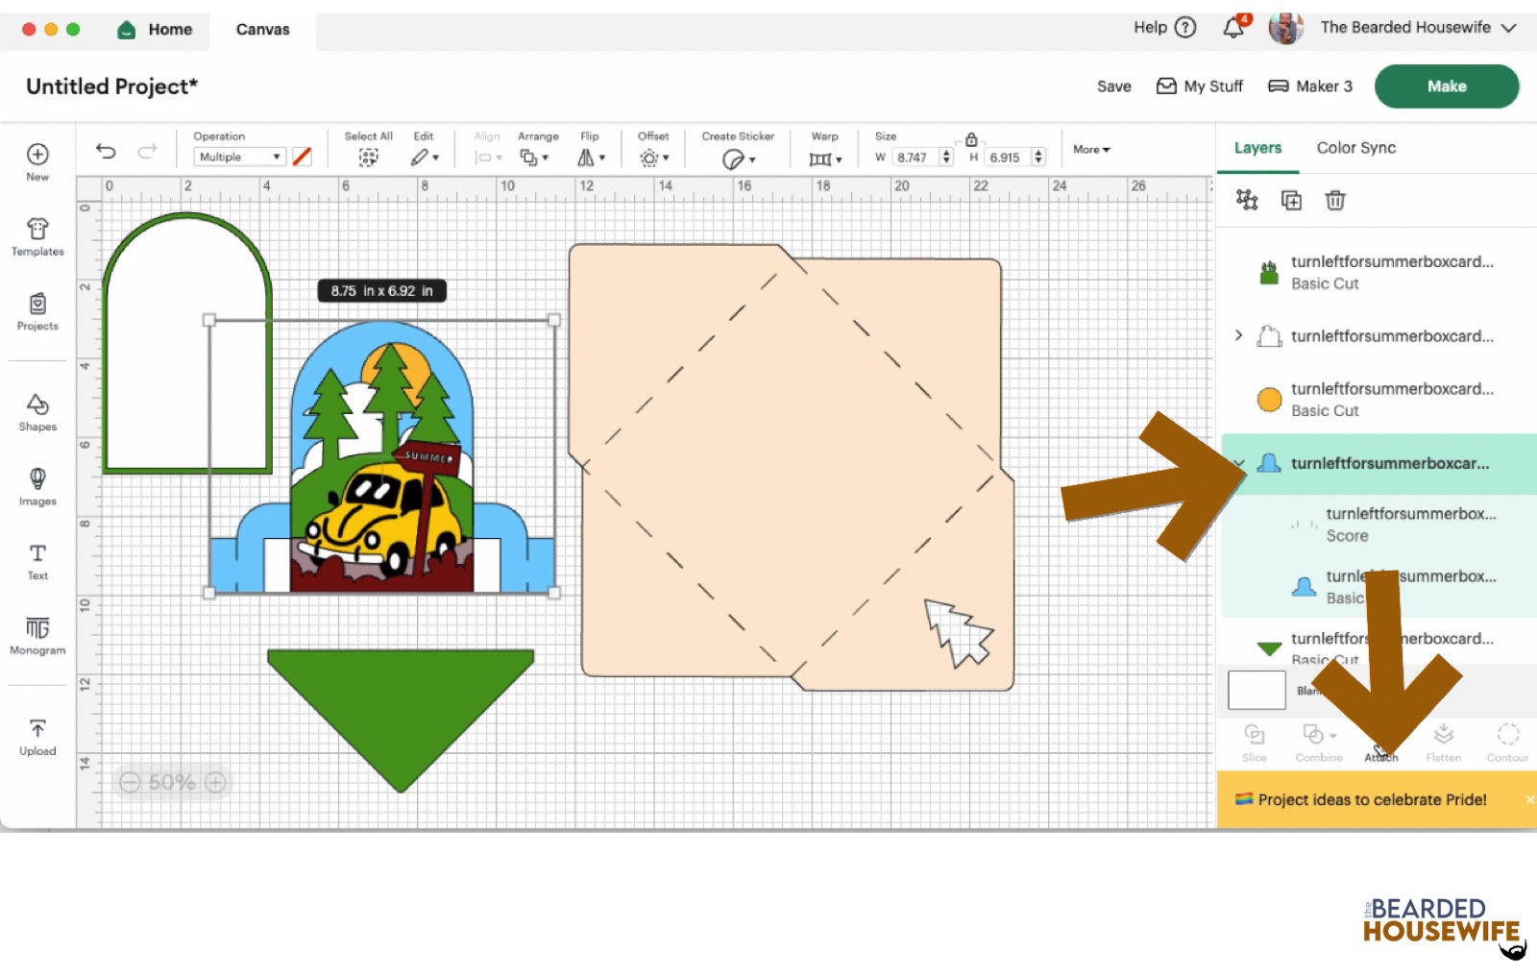Image resolution: width=1537 pixels, height=977 pixels.
Task: Click the Duplicate layer icon
Action: [1291, 200]
